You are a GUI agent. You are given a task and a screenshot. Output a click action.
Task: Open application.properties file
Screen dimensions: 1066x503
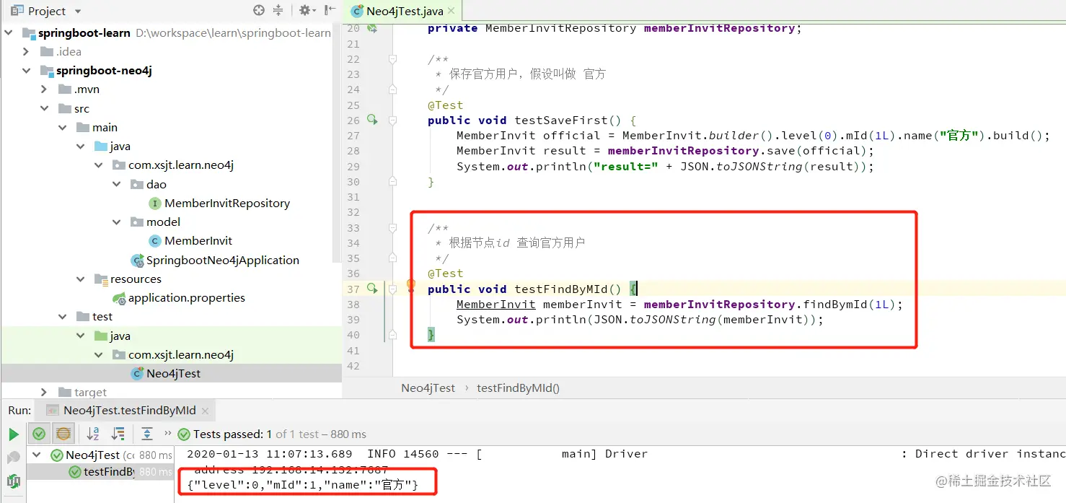coord(187,298)
